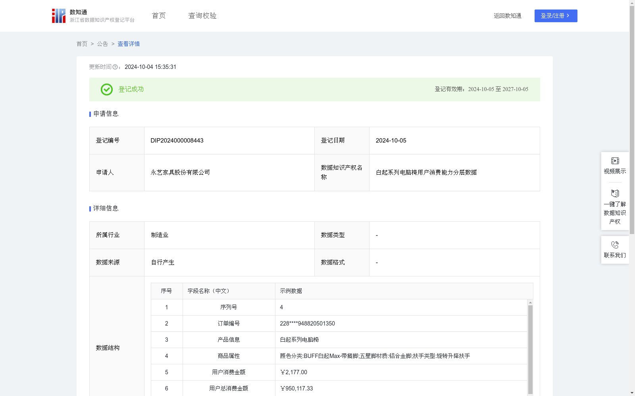
Task: Navigate to 首页 in breadcrumb
Action: click(82, 44)
